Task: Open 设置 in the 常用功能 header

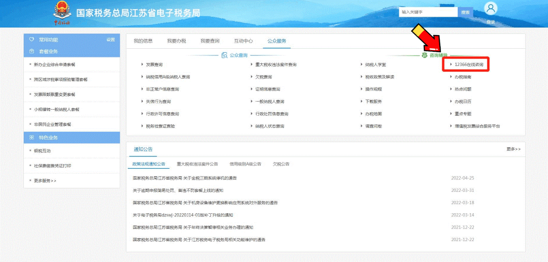Action: click(111, 40)
